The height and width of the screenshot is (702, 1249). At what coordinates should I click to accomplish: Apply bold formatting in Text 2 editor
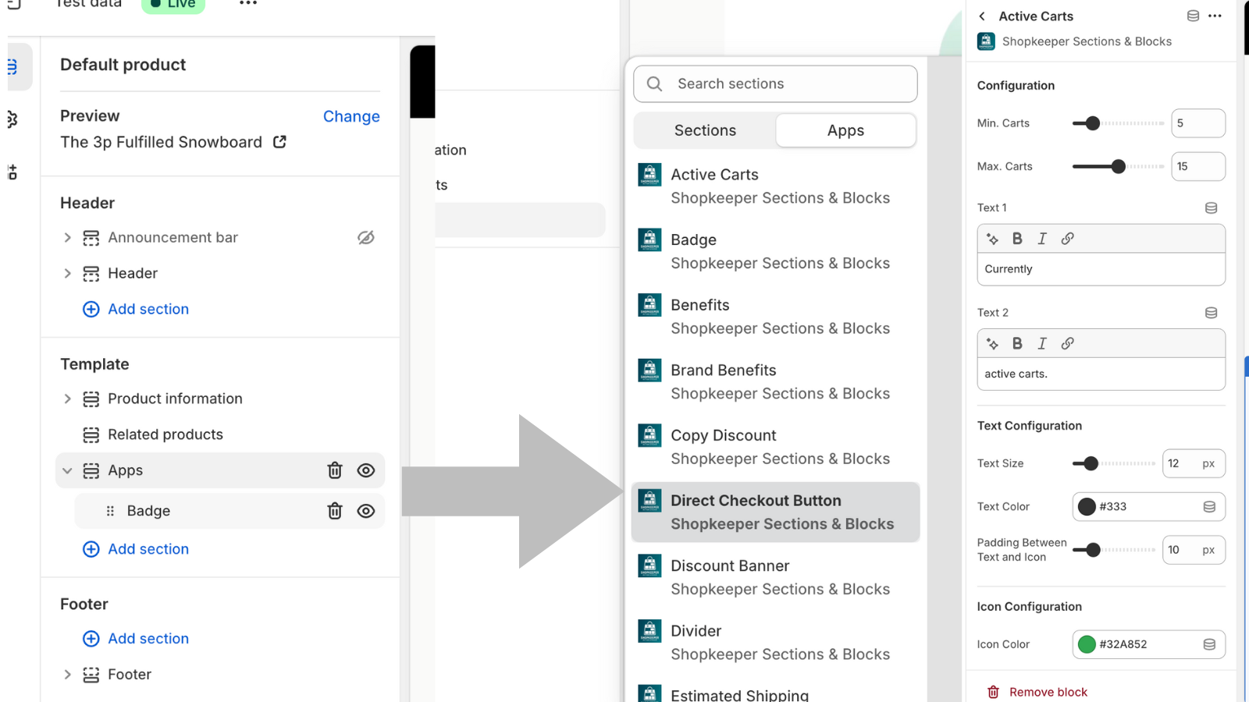coord(1017,343)
